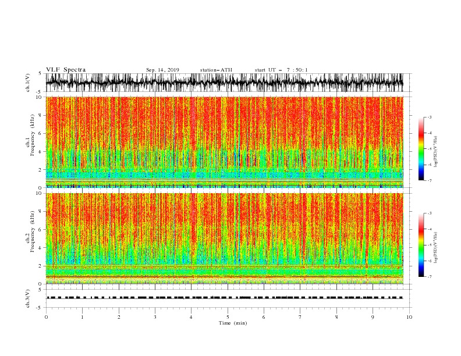Click the "VLF Spectra" plot title

tap(66, 70)
